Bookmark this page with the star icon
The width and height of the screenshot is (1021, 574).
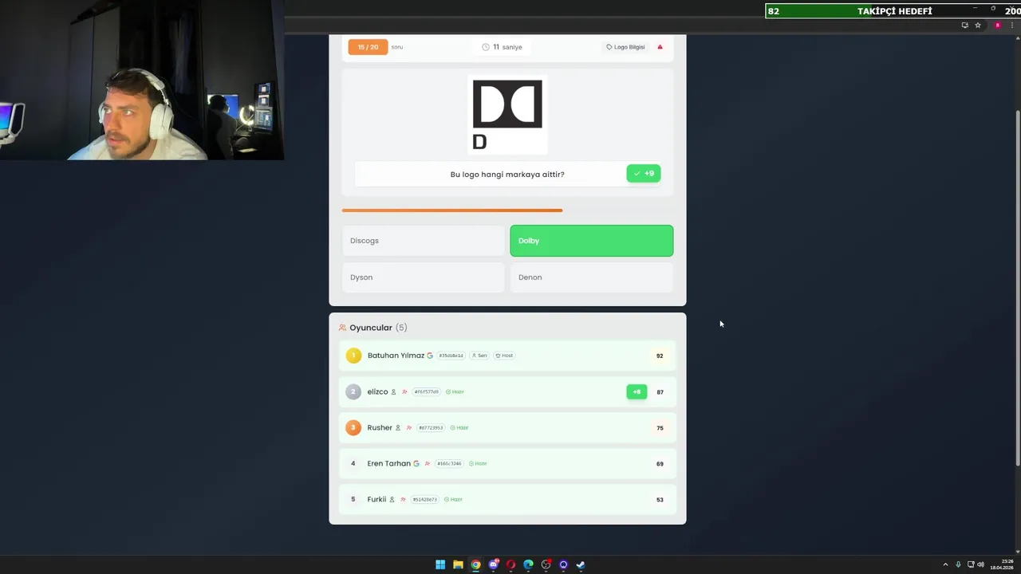pos(978,25)
